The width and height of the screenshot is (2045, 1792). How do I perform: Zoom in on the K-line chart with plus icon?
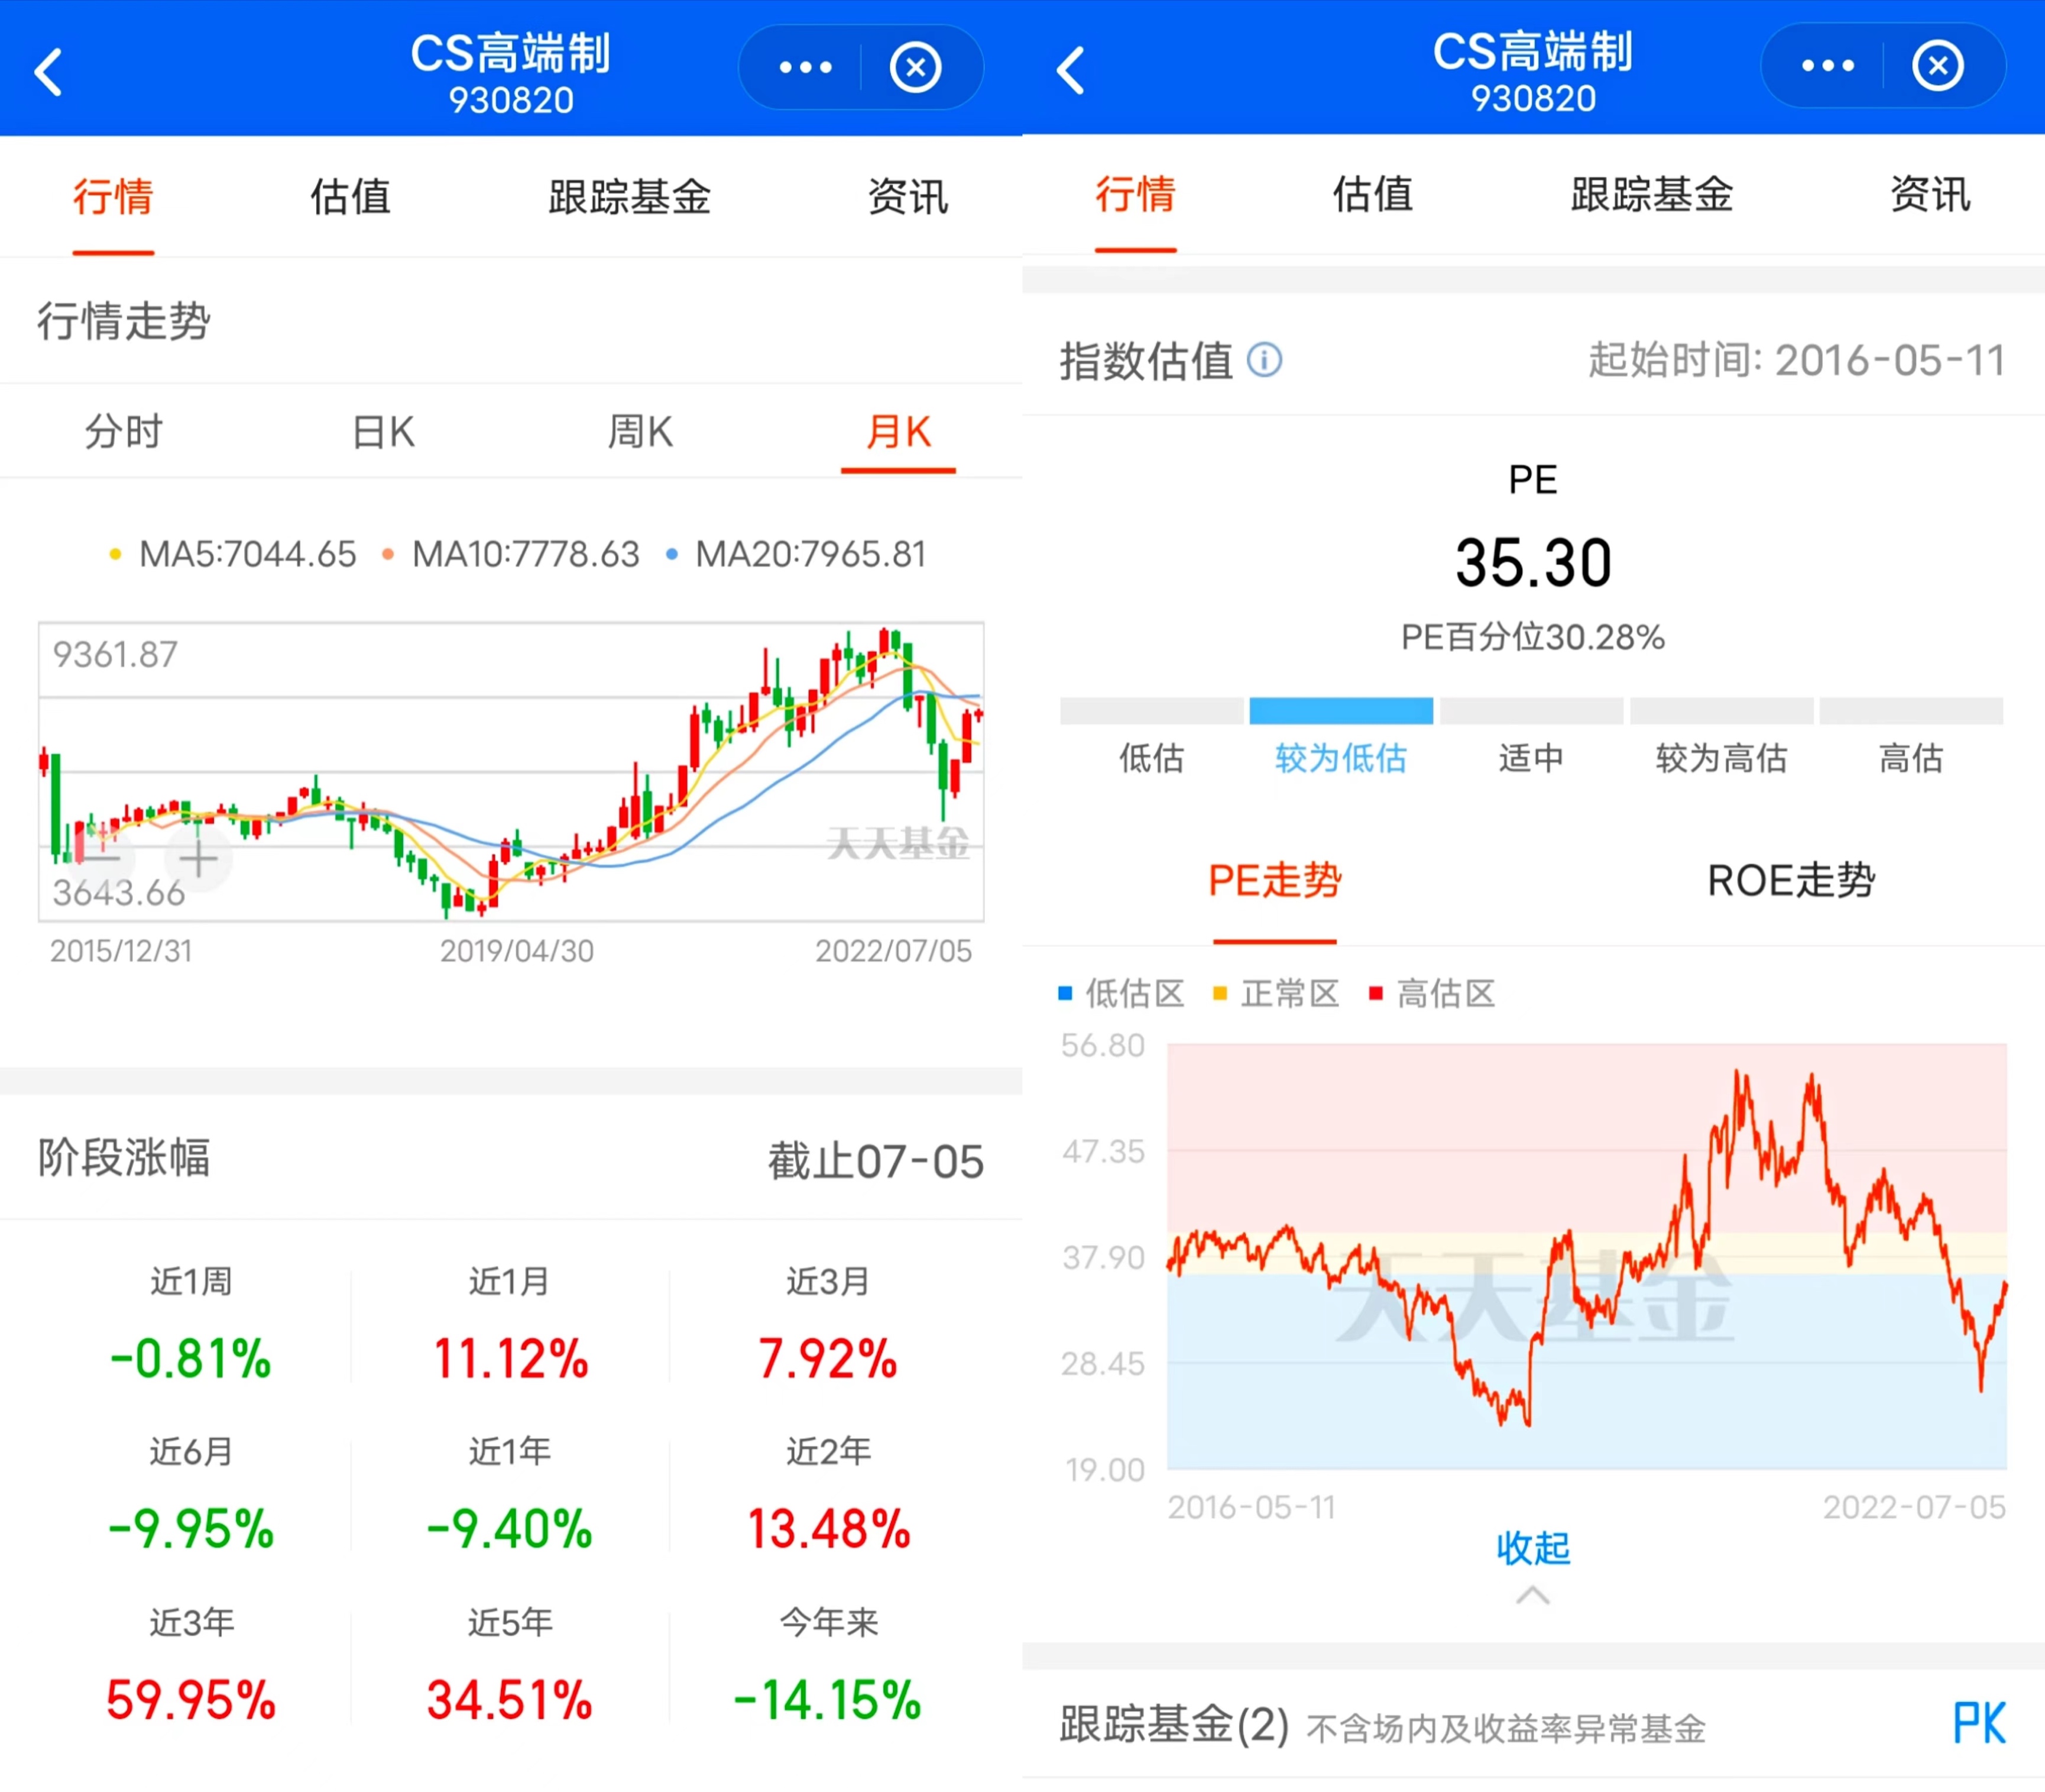tap(198, 858)
